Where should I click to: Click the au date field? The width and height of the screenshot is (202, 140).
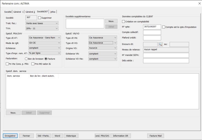coord(179,44)
